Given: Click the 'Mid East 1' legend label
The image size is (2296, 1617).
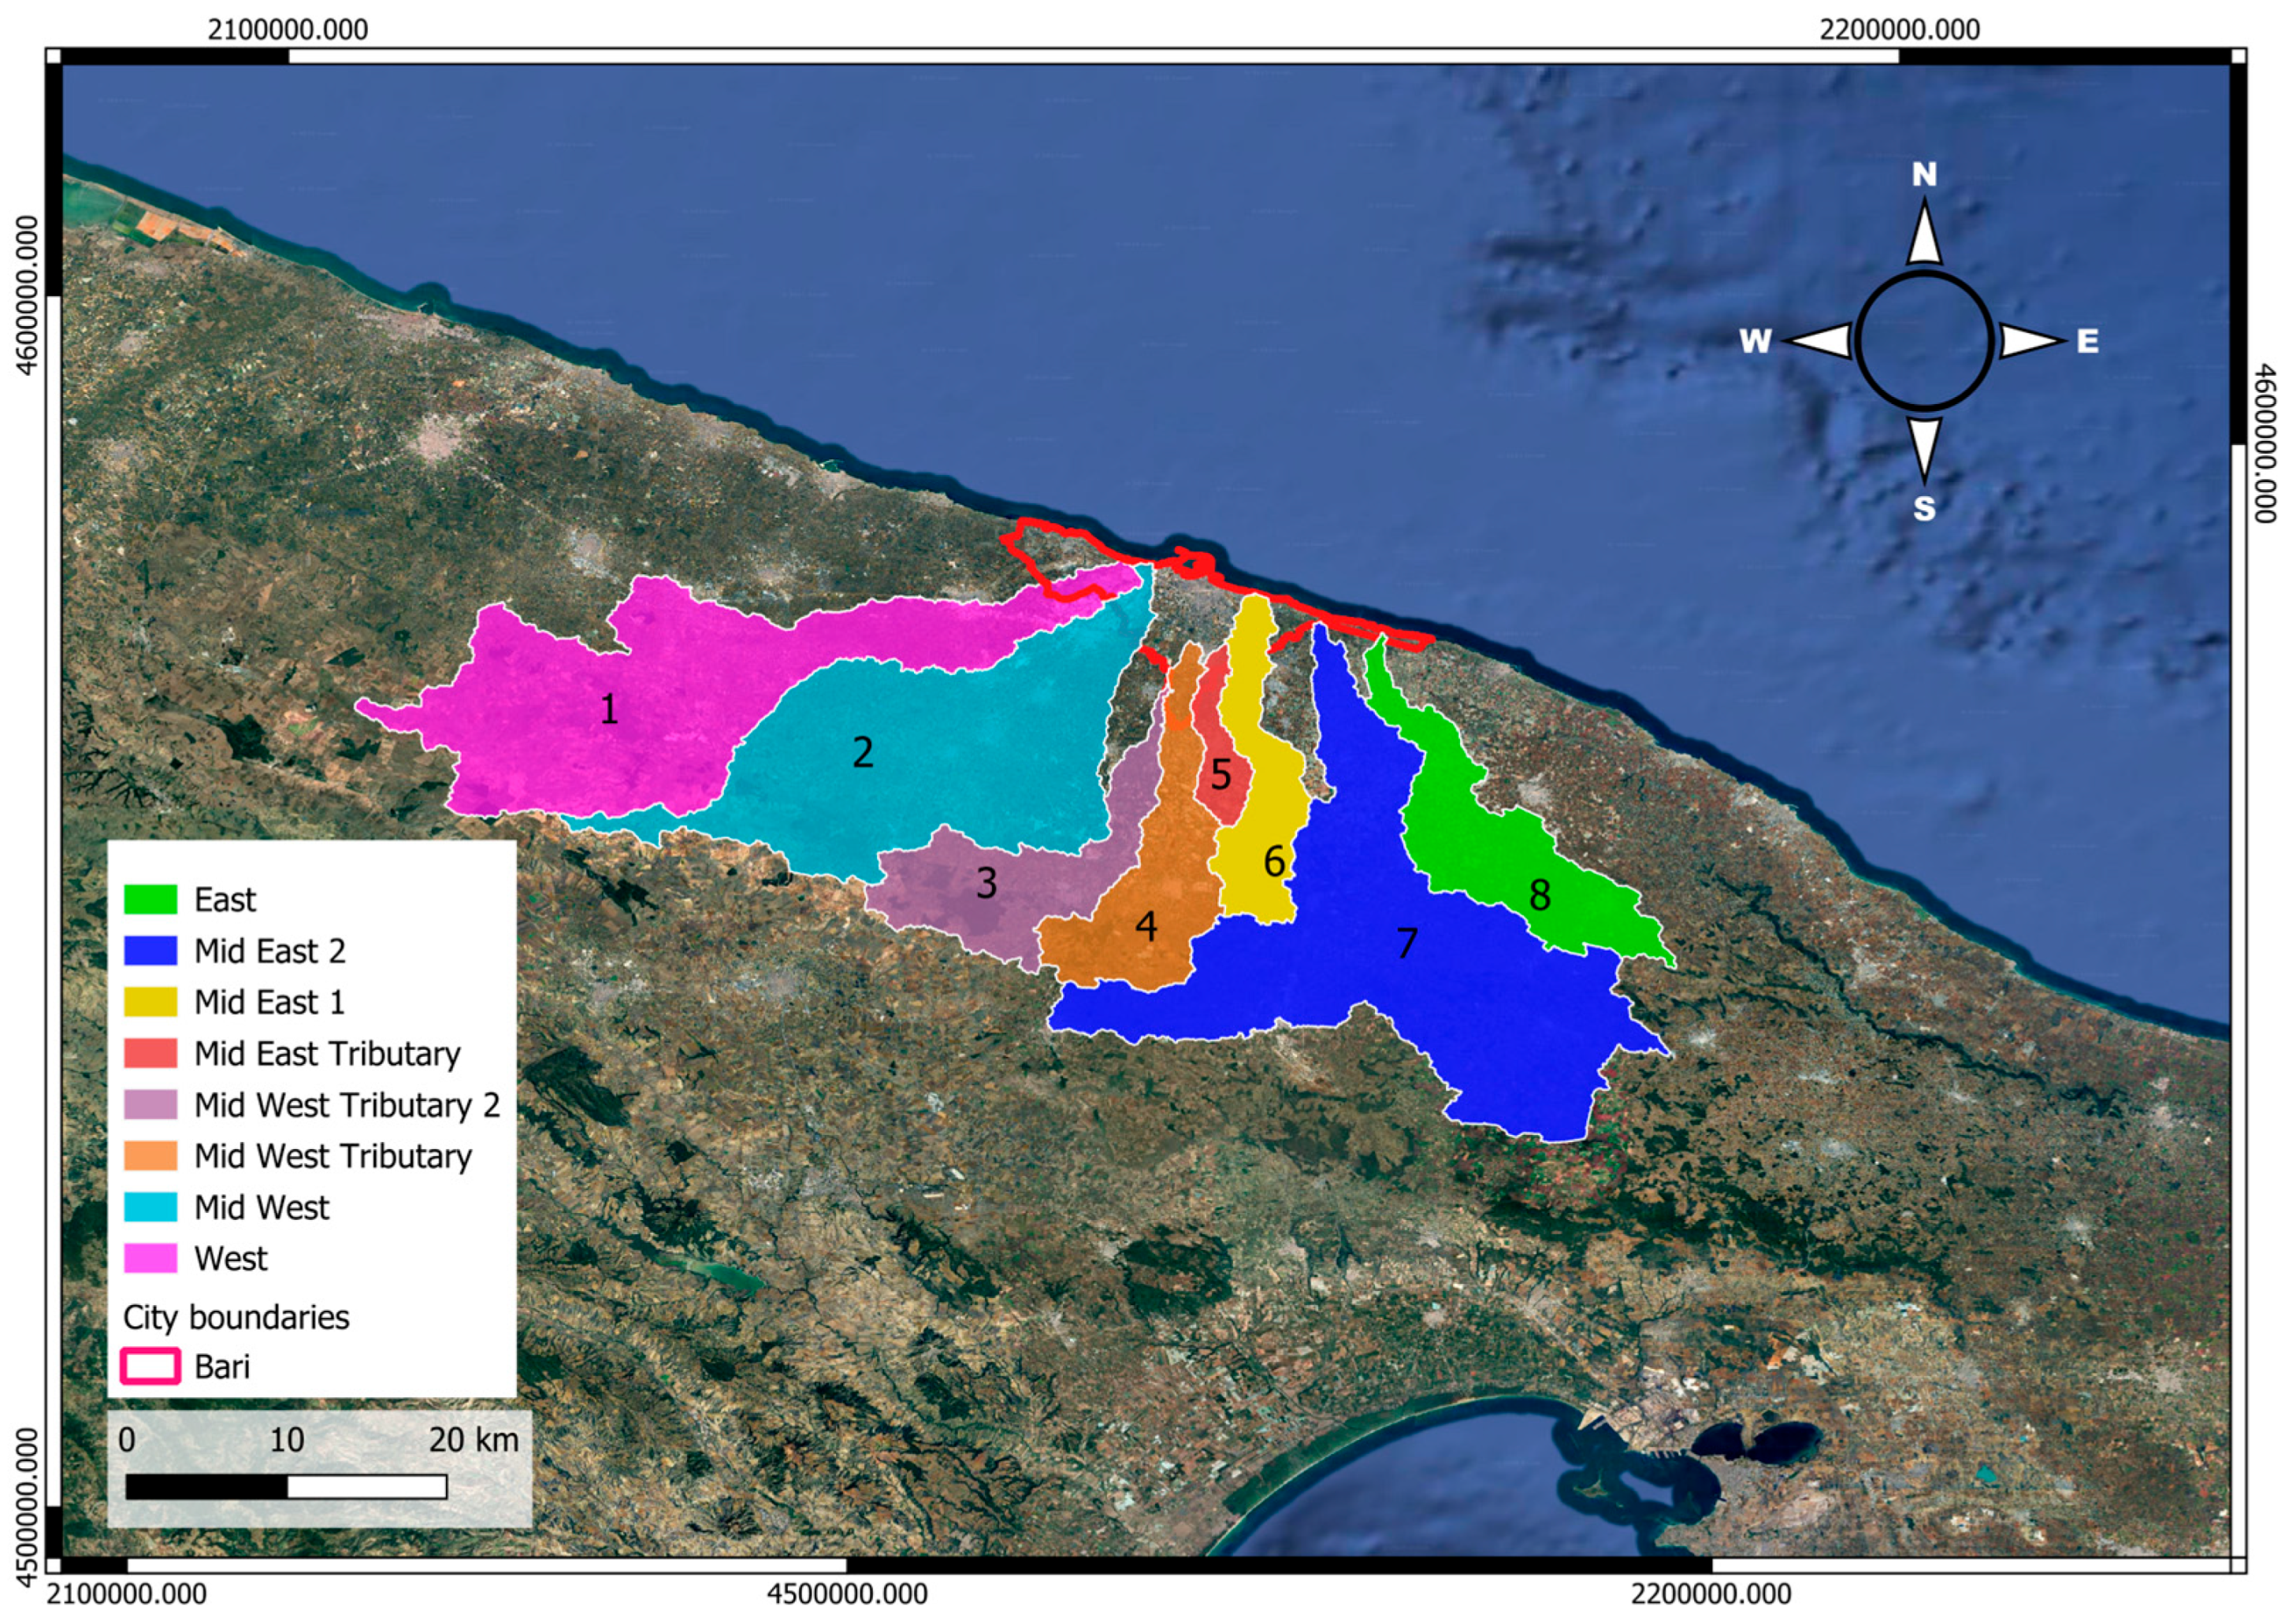Looking at the screenshot, I should [x=270, y=1001].
